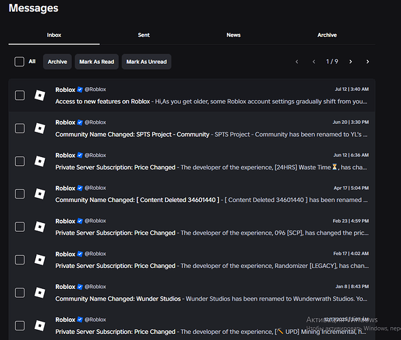Click the Roblox logo on the Wunder Studios message
This screenshot has height=340, width=401.
pos(40,293)
